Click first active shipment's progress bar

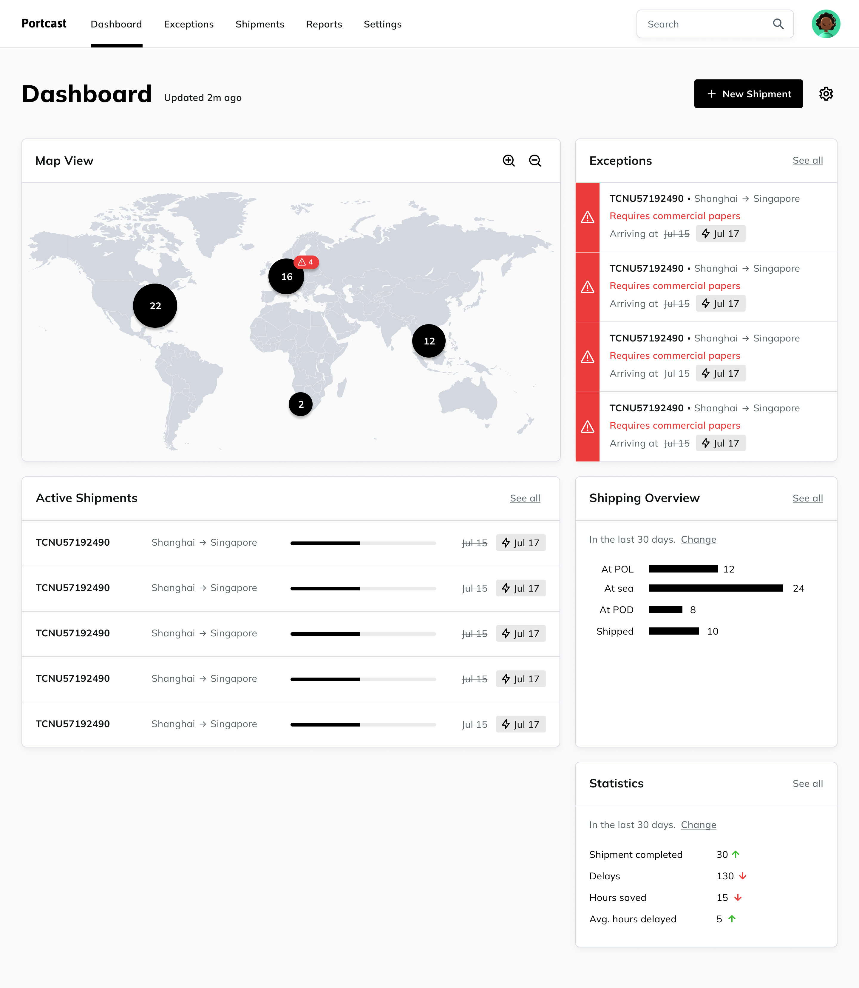(x=363, y=543)
